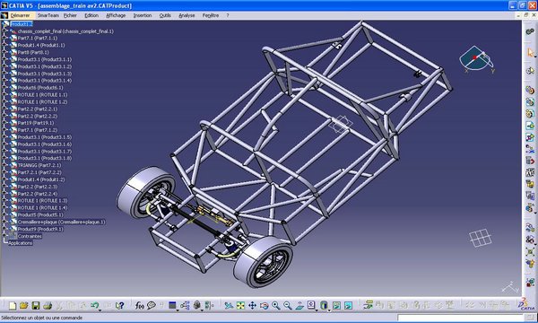Click the New document icon
538x323 pixels.
[x=13, y=305]
